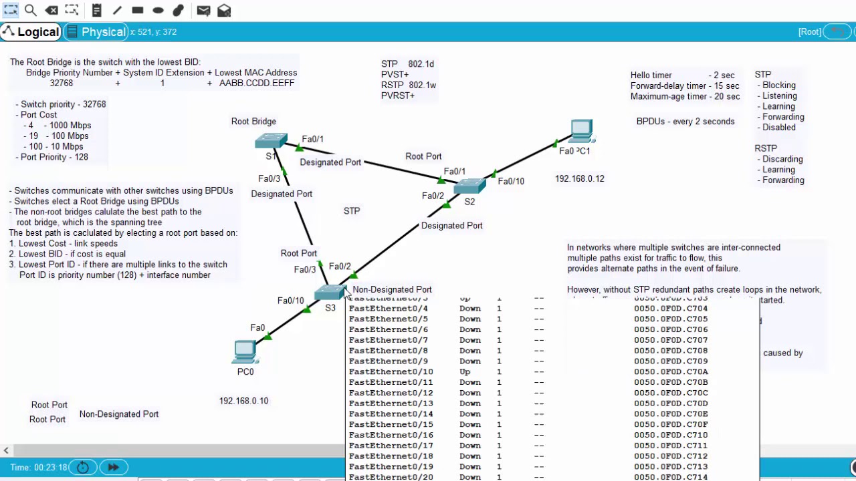Click the Power Cycle Devices button
The height and width of the screenshot is (481, 856).
[x=83, y=467]
